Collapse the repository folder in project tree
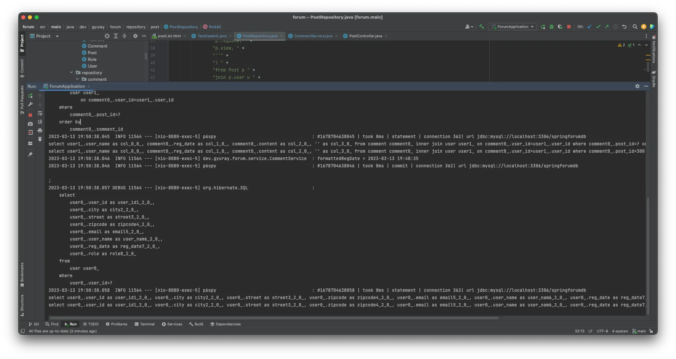Viewport: 676px width, 359px height. (x=71, y=73)
